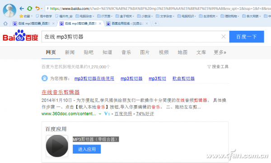Expand the green arrow after 360doc URL
271x163 pixels.
coord(100,114)
